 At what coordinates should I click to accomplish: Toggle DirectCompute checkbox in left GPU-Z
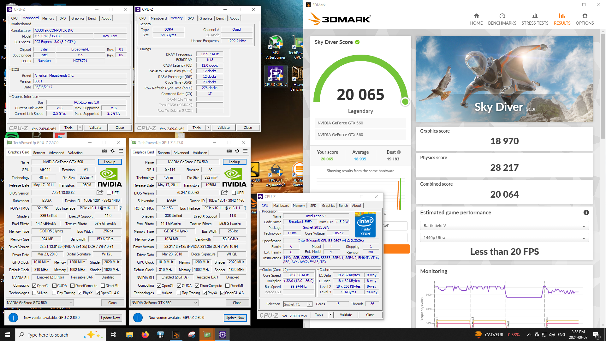[x=72, y=286]
